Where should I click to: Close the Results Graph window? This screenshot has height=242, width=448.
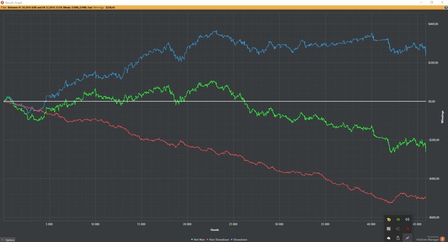[442, 3]
